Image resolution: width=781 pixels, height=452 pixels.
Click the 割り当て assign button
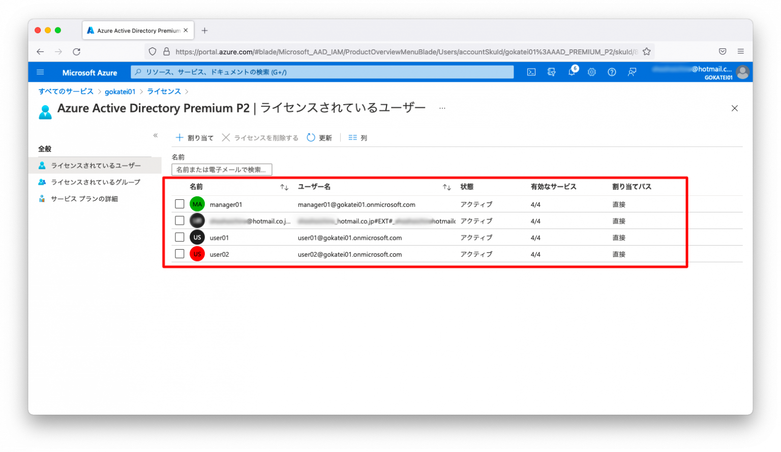[196, 137]
